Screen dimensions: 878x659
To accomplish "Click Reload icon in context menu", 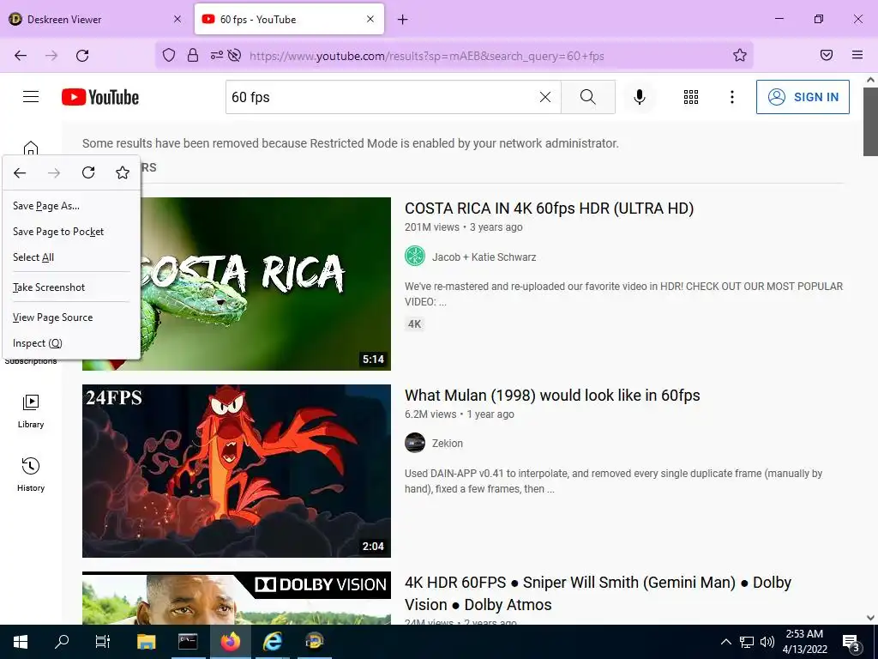I will click(88, 172).
